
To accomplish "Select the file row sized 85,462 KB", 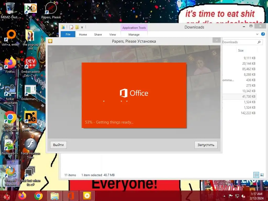I will pos(239,69).
